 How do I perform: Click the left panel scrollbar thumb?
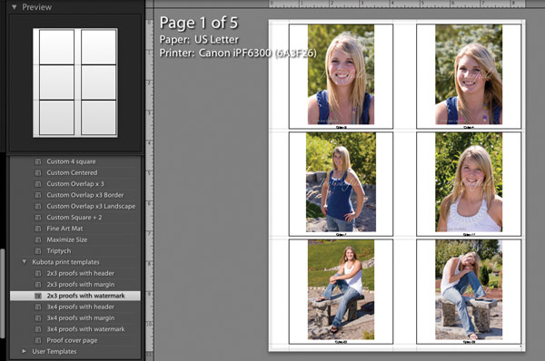tap(3, 293)
